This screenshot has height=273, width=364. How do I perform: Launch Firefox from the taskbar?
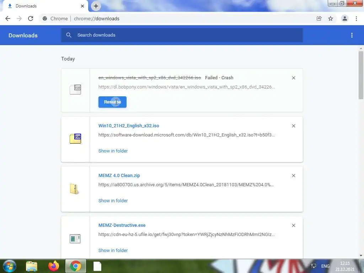[x=54, y=266]
